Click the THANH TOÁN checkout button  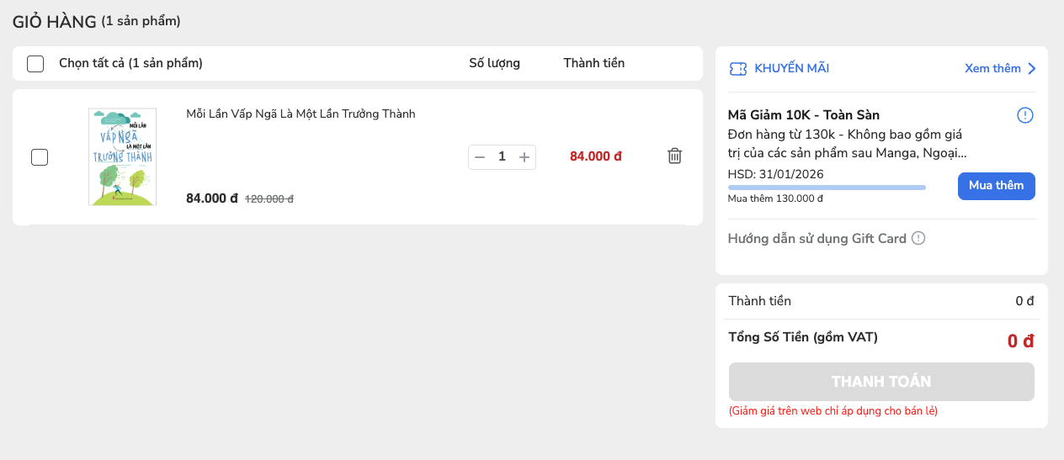[x=881, y=382]
